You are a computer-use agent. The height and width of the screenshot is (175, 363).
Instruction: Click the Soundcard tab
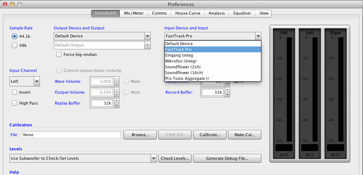click(x=105, y=13)
